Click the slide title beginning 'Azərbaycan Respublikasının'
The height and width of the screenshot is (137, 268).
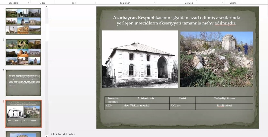(177, 20)
